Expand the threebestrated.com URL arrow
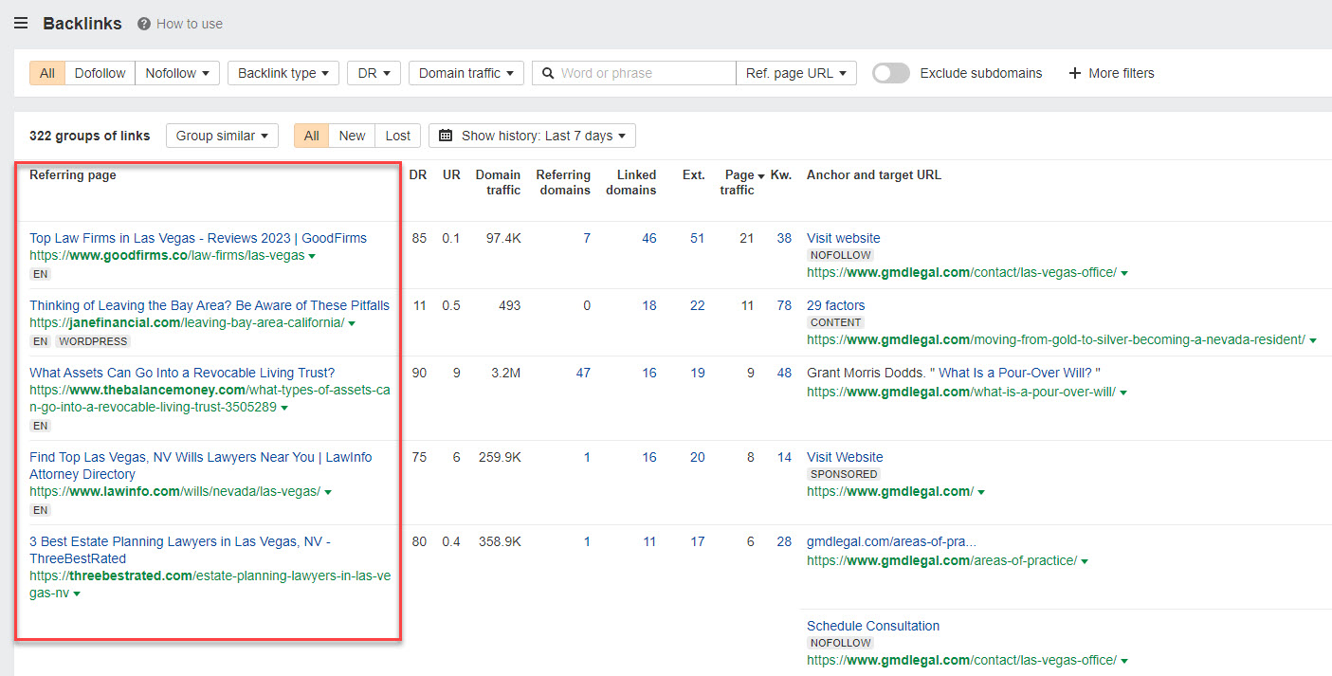The image size is (1332, 676). (x=76, y=594)
